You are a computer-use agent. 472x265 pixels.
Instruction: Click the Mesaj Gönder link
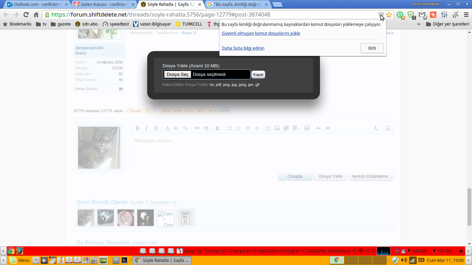[86, 89]
